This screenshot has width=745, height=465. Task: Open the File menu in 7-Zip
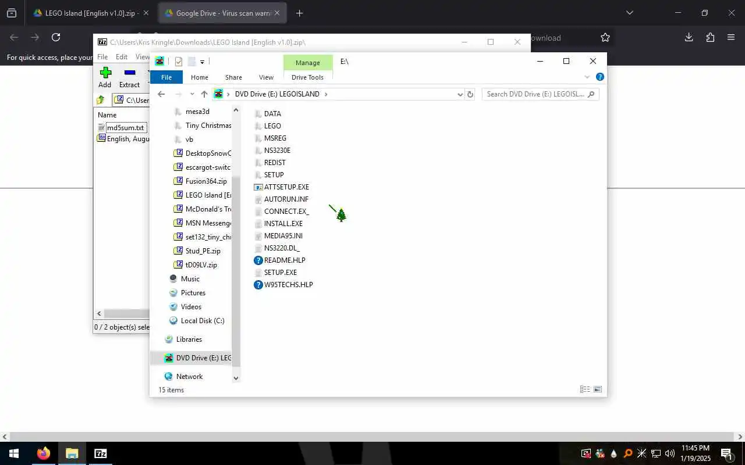102,57
